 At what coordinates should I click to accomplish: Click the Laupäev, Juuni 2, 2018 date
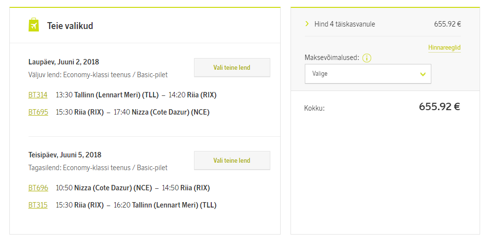pyautogui.click(x=64, y=62)
